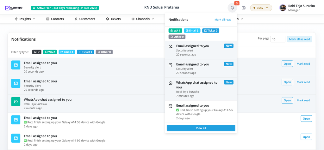Image resolution: width=324 pixels, height=150 pixels.
Task: Click the View all button
Action: click(201, 128)
